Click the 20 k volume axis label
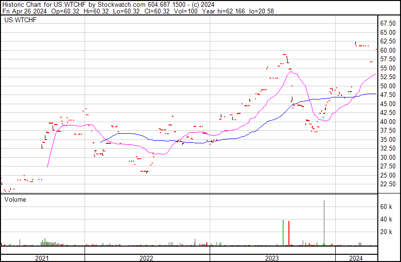 [x=386, y=232]
